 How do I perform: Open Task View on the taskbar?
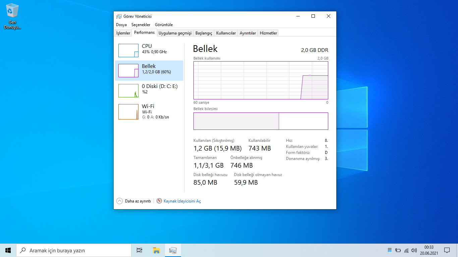(139, 250)
